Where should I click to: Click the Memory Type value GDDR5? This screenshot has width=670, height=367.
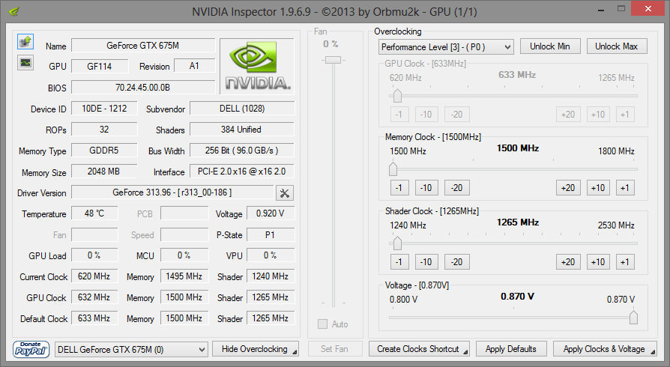click(104, 151)
